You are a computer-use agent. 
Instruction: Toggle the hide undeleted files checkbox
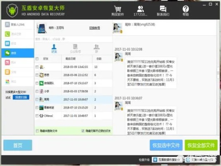click(x=37, y=131)
